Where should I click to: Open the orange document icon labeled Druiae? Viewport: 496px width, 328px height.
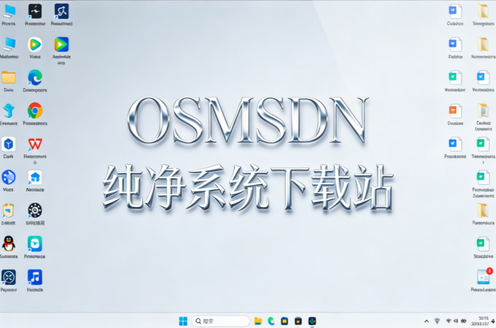455,111
